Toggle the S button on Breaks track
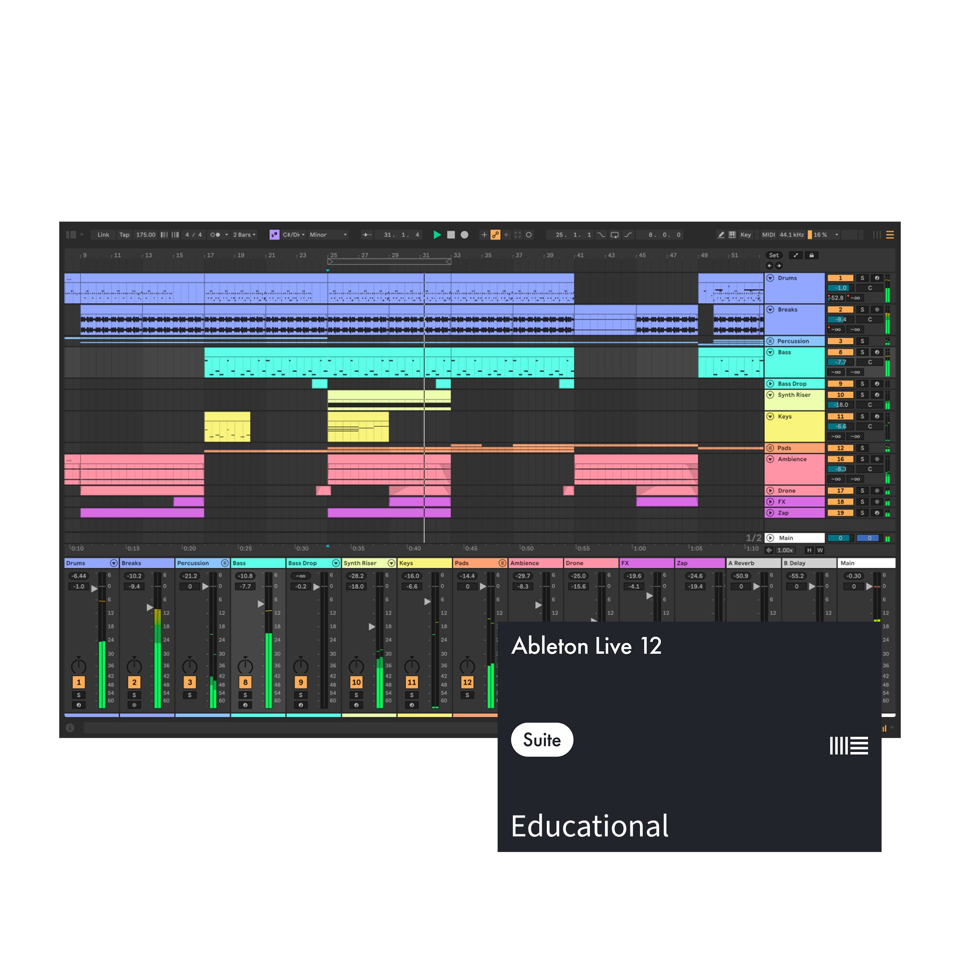This screenshot has height=960, width=960. pyautogui.click(x=863, y=308)
